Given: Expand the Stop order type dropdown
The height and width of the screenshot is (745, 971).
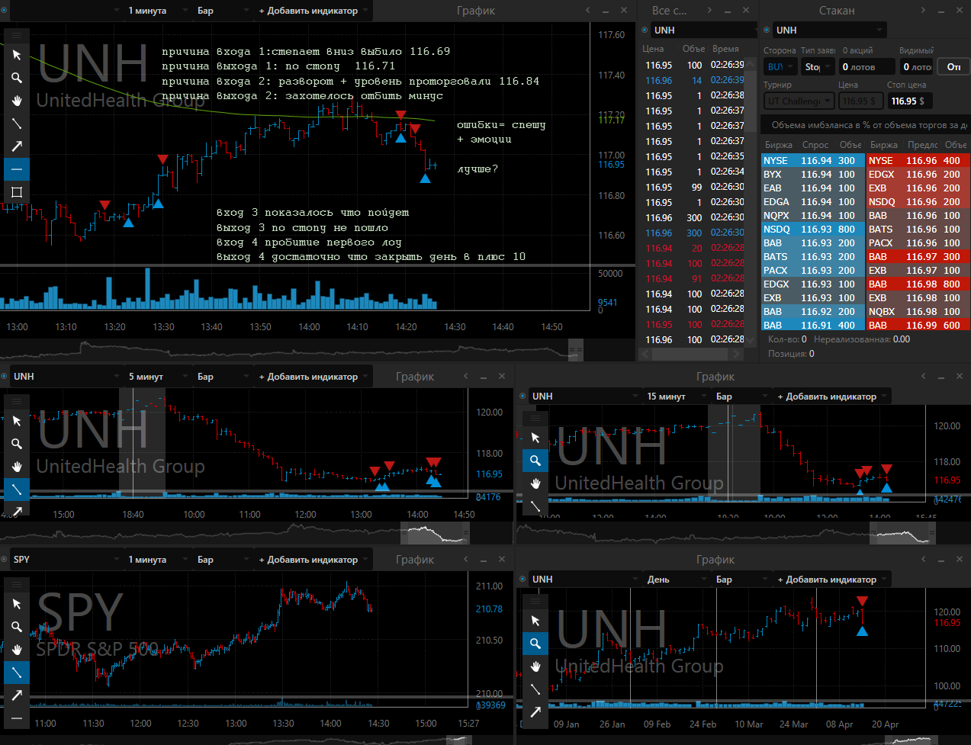Looking at the screenshot, I should [x=817, y=67].
